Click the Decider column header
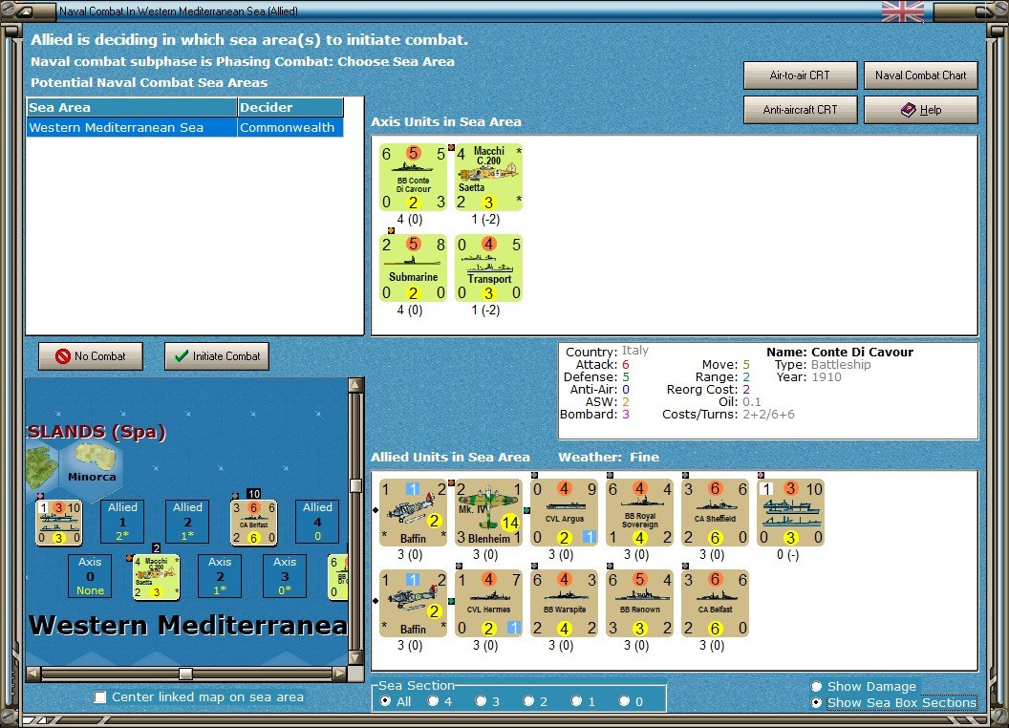This screenshot has width=1009, height=728. 290,108
